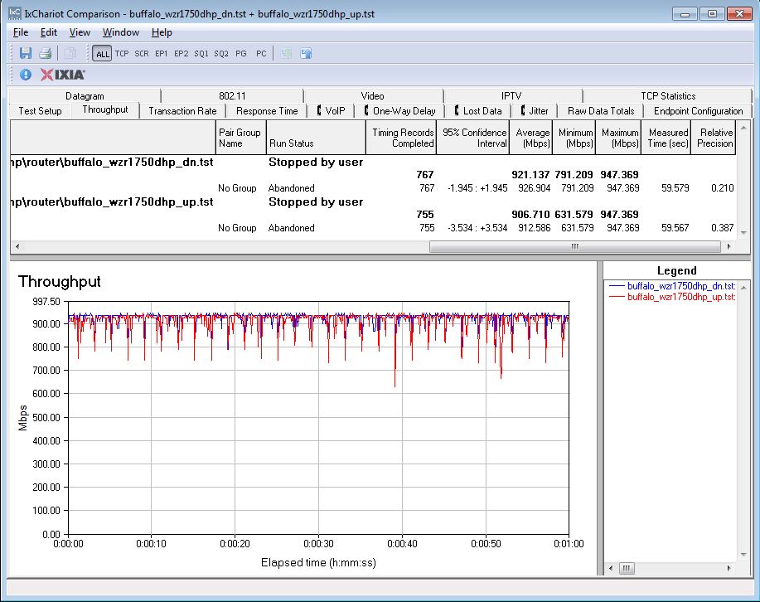760x602 pixels.
Task: Click the table's left scroll arrow
Action: coord(17,246)
